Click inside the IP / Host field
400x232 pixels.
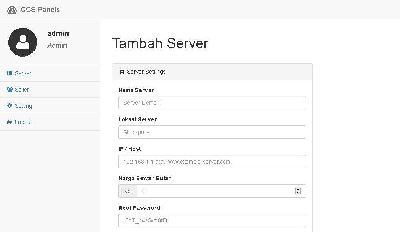[x=212, y=161]
